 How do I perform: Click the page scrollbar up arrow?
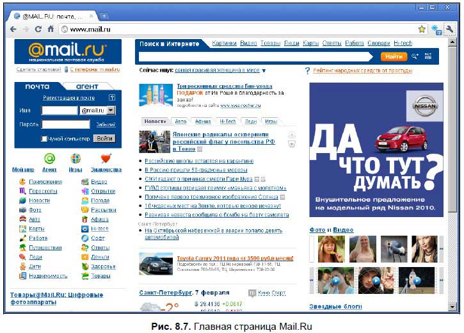click(x=452, y=42)
